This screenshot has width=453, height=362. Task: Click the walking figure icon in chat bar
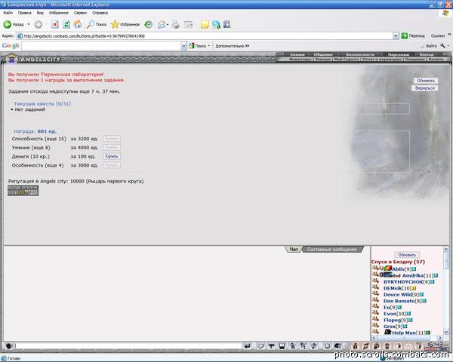[x=293, y=345]
